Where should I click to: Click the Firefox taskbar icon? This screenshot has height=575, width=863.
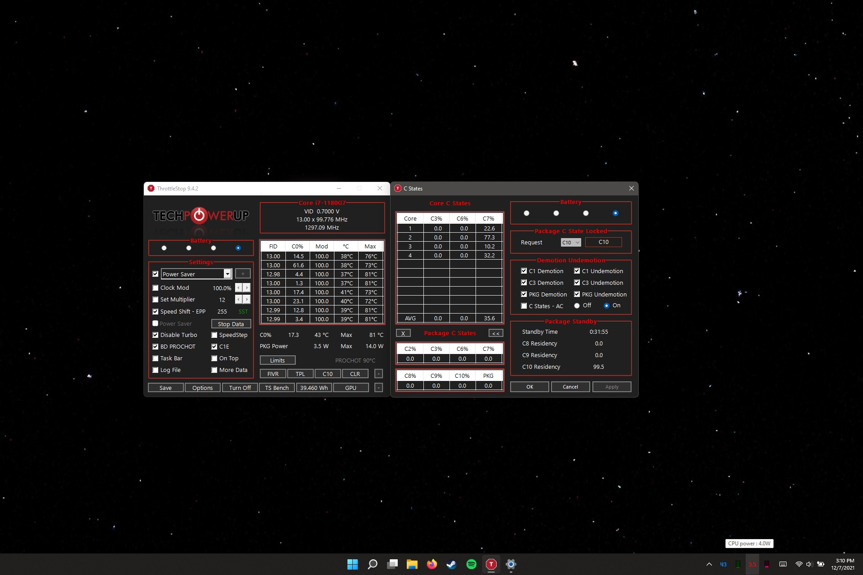431,564
